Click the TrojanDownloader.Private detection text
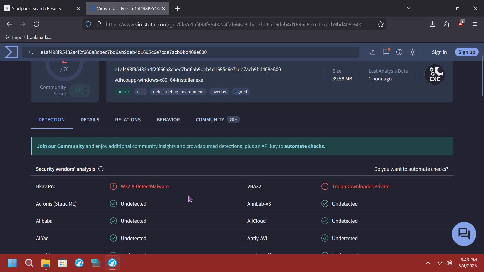Screen dimensions: 484x272 tap(361, 186)
